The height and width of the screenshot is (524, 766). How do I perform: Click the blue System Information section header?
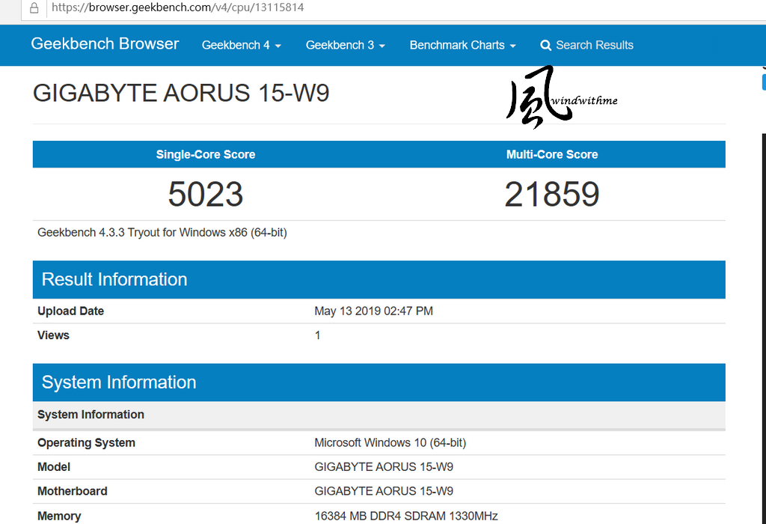(x=379, y=383)
